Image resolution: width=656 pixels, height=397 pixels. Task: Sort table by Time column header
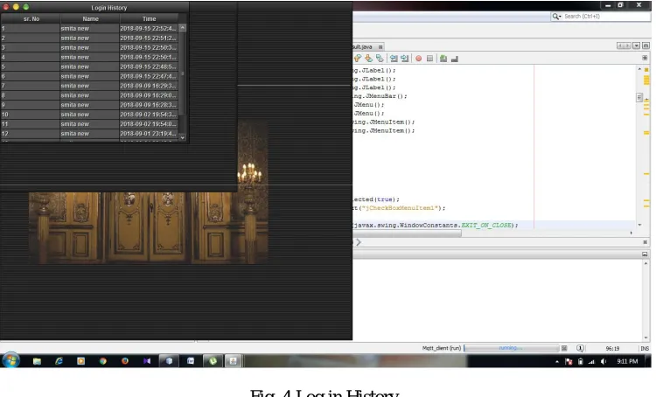[x=149, y=19]
